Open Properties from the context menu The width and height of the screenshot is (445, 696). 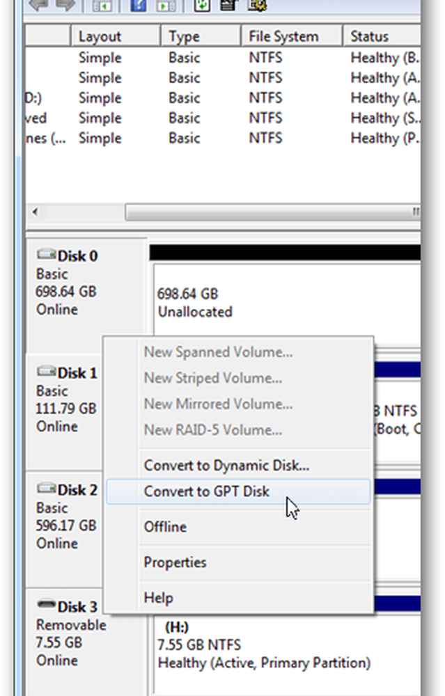[175, 562]
